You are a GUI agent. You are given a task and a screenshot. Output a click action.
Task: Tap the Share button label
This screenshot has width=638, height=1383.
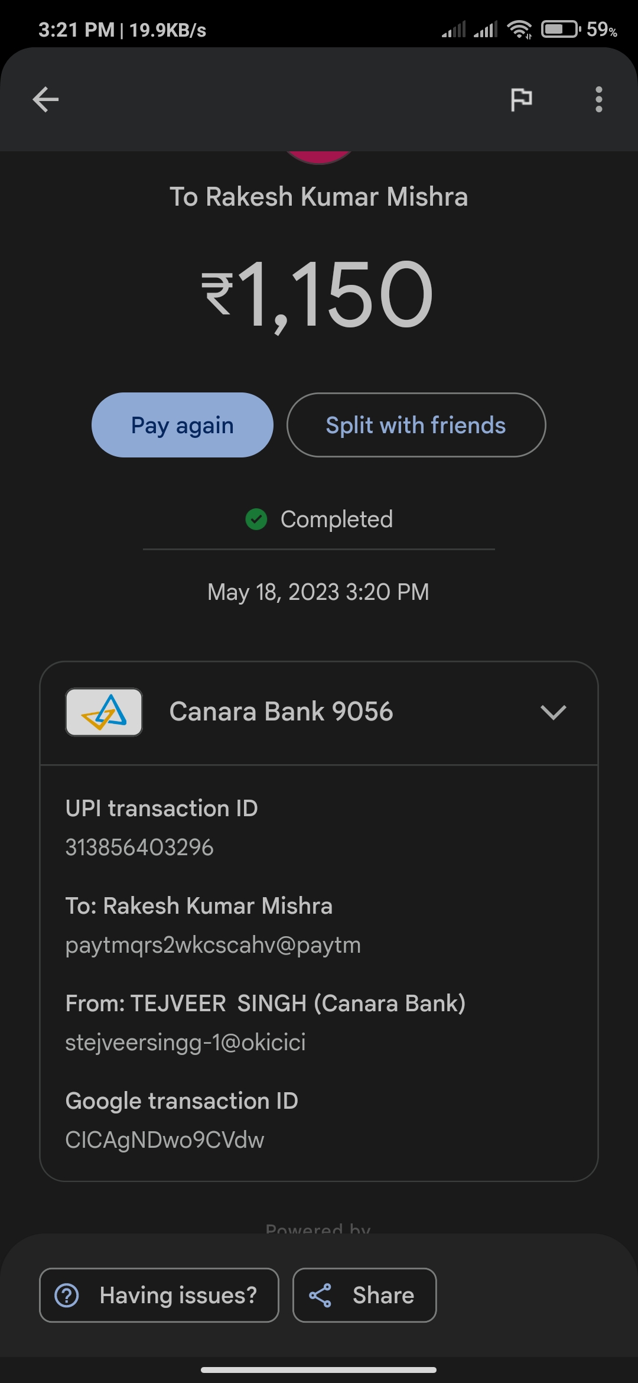(383, 1295)
